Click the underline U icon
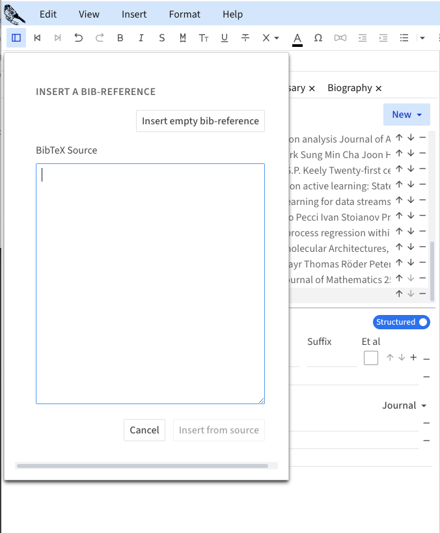 [225, 38]
